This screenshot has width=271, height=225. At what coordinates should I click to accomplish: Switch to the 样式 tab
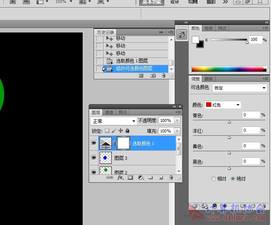point(222,28)
